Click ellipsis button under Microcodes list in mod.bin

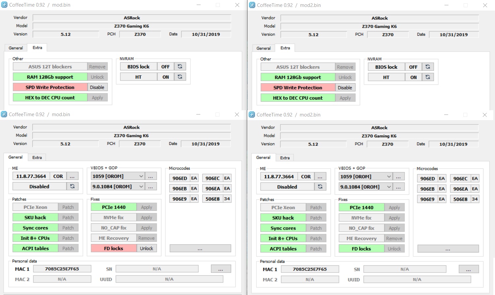tap(200, 248)
